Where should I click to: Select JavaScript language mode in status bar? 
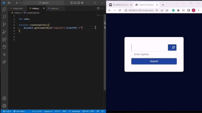point(74,111)
